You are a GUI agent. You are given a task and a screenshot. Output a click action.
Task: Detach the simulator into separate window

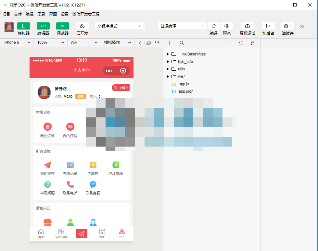(x=149, y=43)
